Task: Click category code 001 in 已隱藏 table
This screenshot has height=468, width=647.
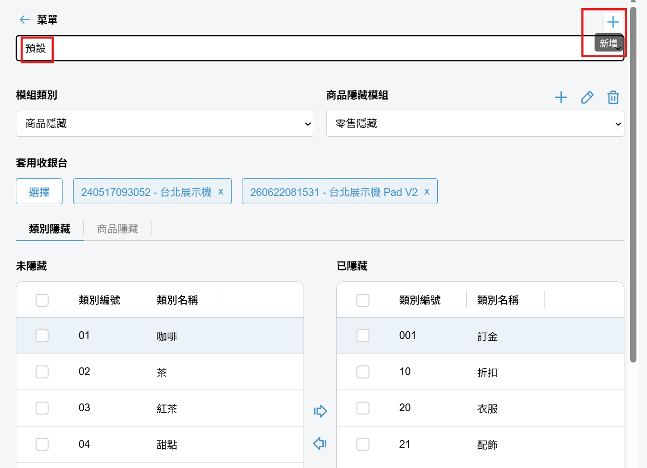Action: 407,336
